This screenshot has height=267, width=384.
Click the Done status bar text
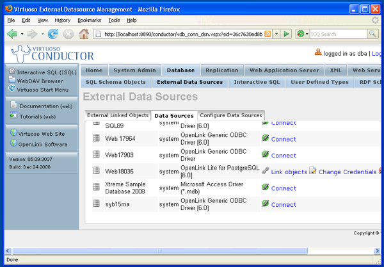12,260
